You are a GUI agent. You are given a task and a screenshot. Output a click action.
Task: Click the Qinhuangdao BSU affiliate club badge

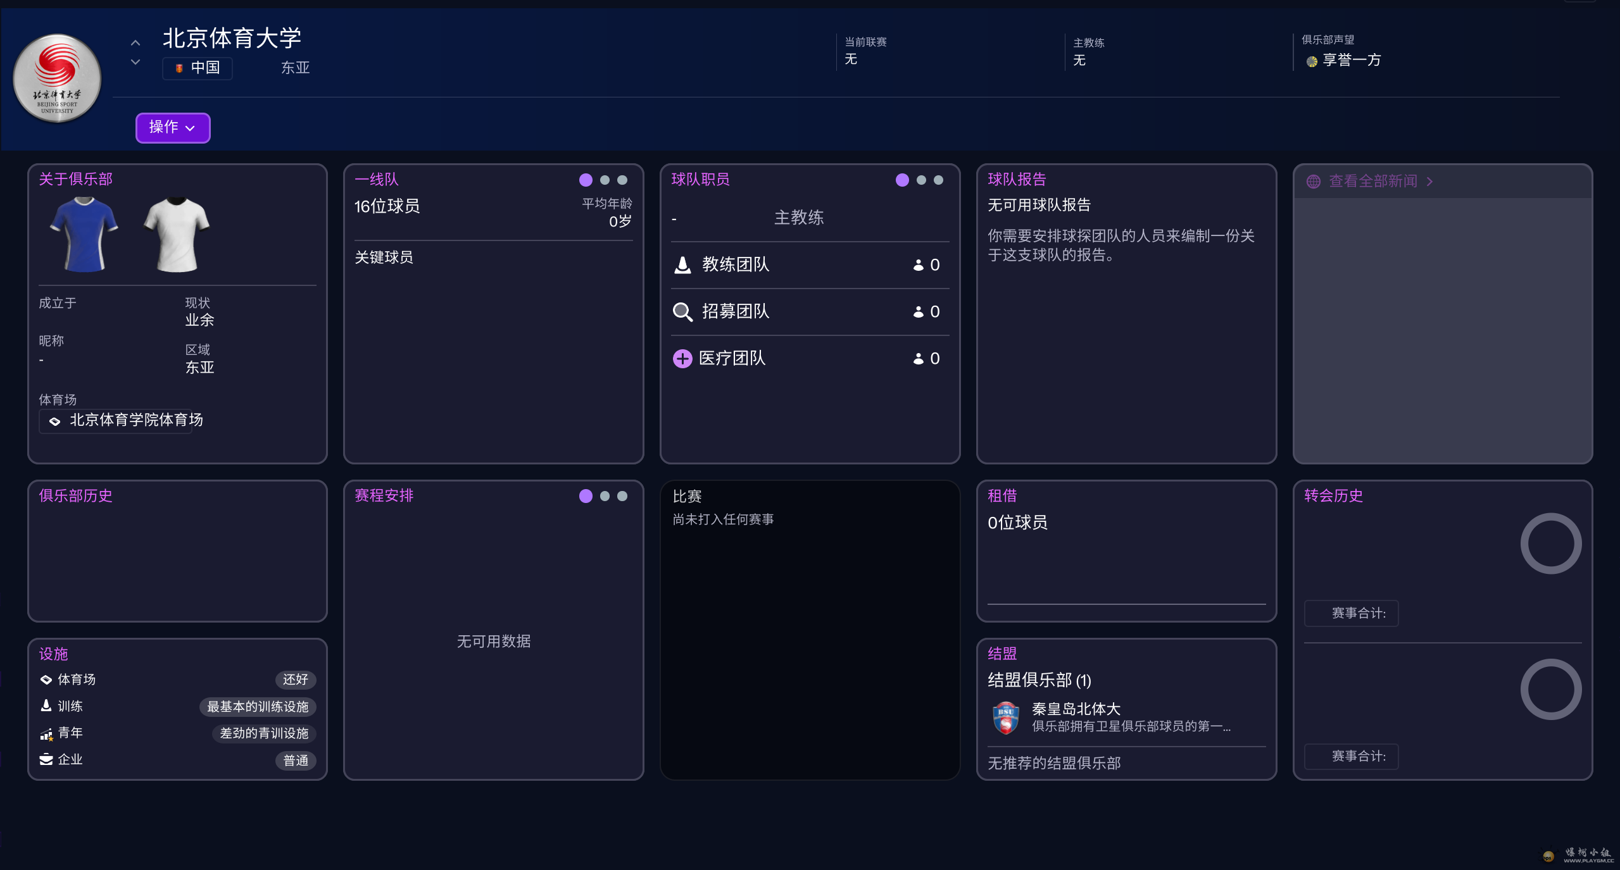[x=1006, y=718]
